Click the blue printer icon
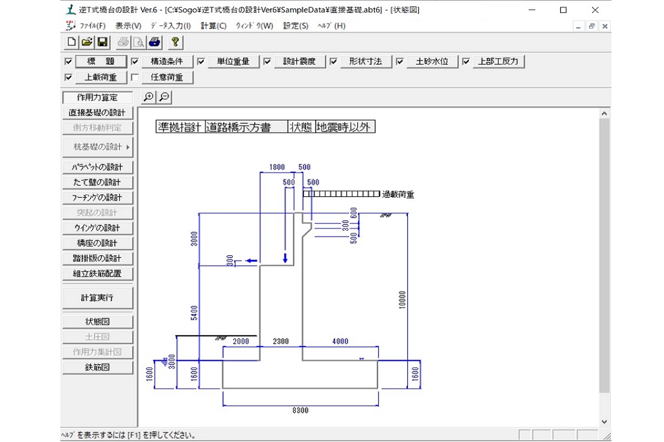 pos(154,42)
